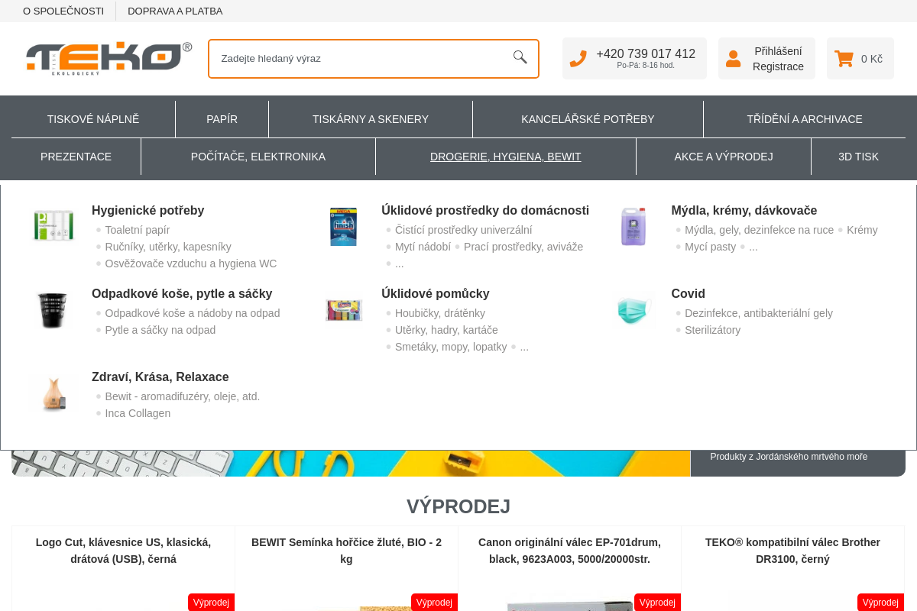The image size is (917, 611).
Task: Open BEWIT Semínka hořčice žluté product
Action: 346,551
